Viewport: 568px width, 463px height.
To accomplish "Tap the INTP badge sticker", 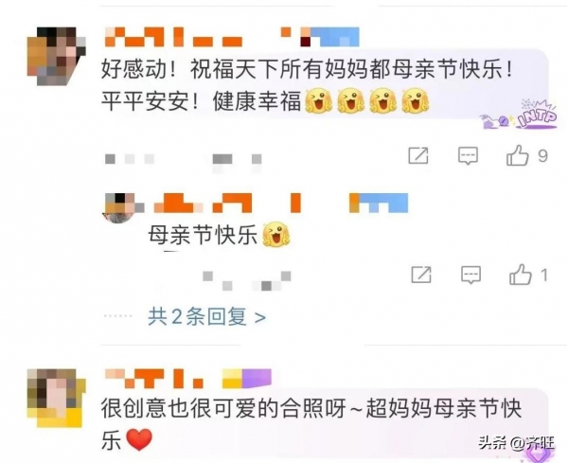I will 520,115.
